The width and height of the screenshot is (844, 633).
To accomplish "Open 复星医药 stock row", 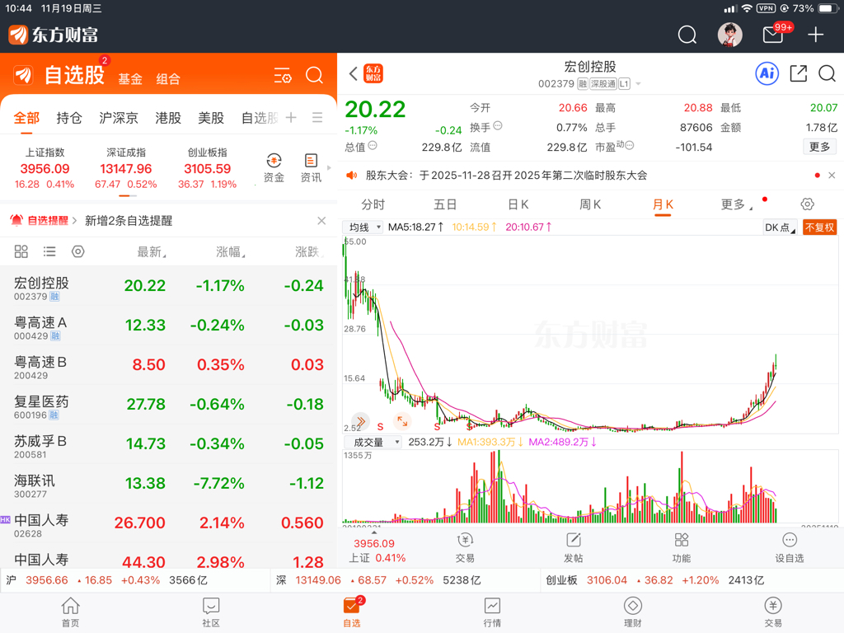I will point(168,404).
